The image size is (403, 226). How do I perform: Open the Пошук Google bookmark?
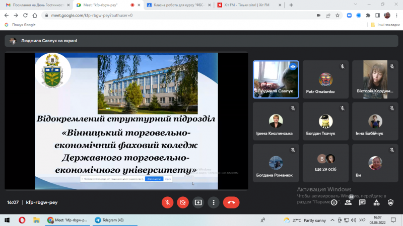20,25
